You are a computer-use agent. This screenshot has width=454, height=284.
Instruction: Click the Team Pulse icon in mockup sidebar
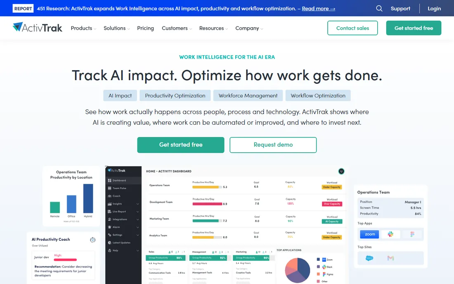(x=109, y=188)
